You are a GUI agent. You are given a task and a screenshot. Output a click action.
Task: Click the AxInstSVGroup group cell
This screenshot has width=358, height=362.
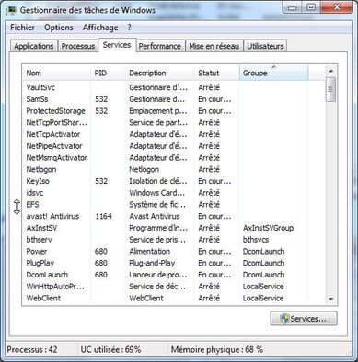tap(268, 228)
